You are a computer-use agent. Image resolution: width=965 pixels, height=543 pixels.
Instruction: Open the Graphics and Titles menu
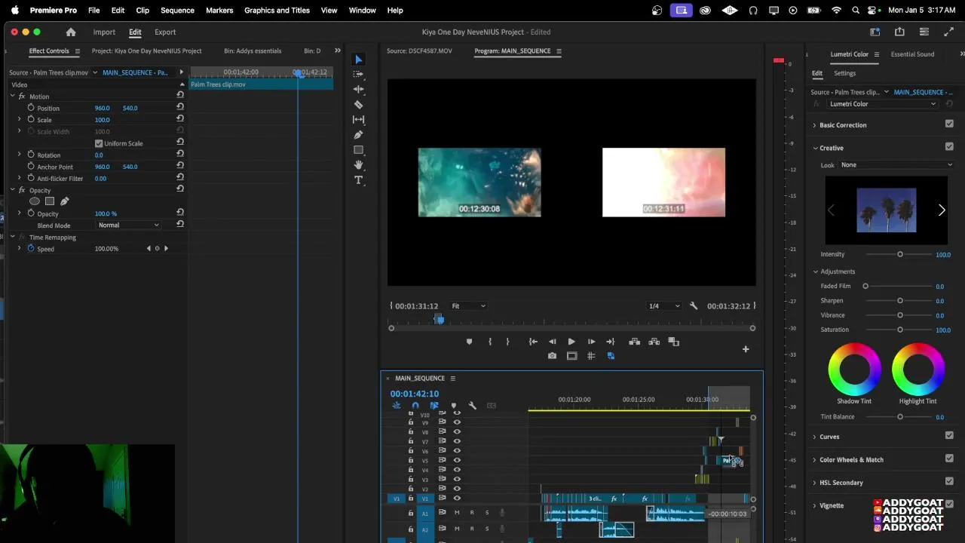tap(277, 11)
